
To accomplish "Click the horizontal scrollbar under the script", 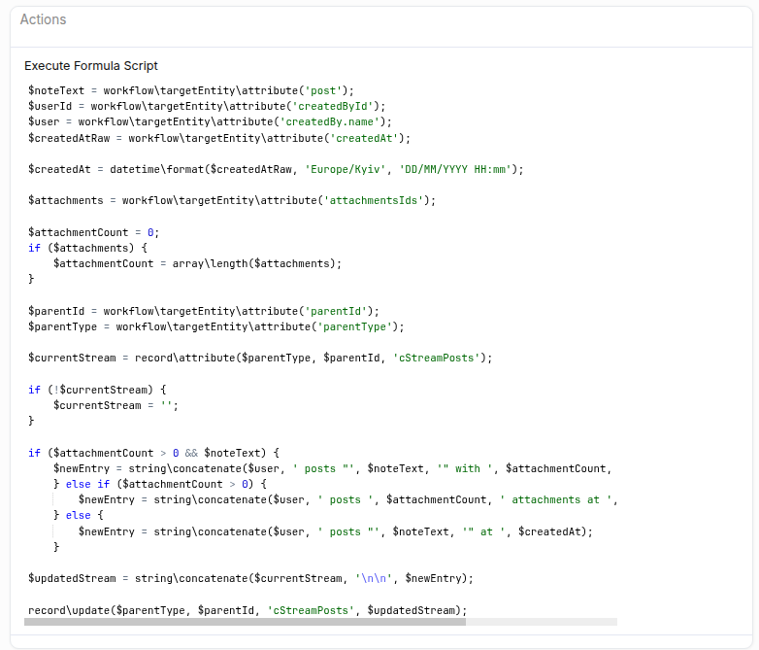I will 245,622.
